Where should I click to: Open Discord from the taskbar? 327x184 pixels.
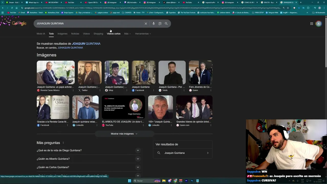[170, 181]
